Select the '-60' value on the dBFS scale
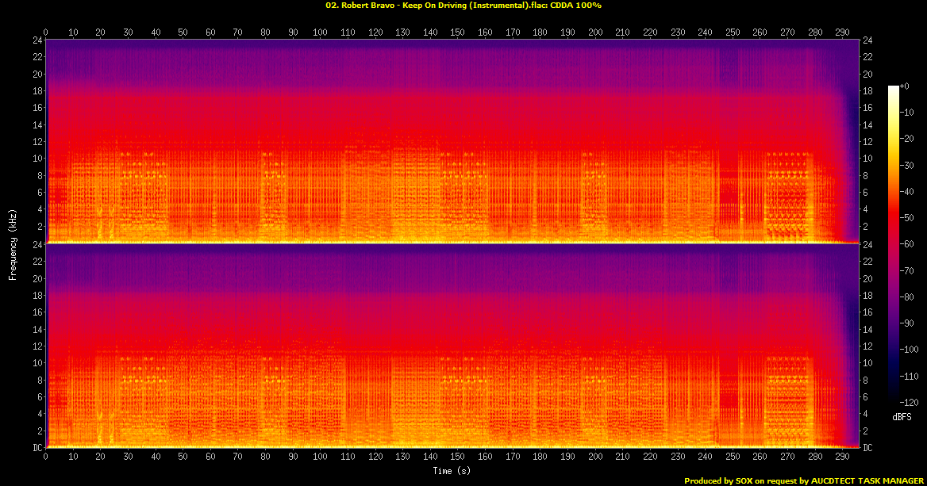The height and width of the screenshot is (486, 927). 906,244
